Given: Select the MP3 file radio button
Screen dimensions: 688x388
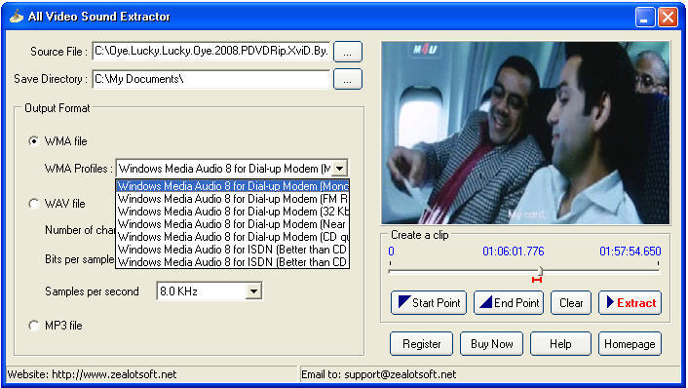Looking at the screenshot, I should (33, 326).
